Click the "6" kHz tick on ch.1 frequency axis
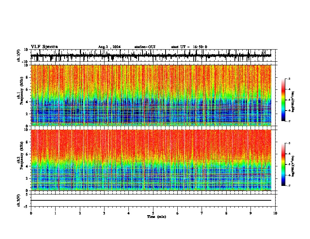 coord(27,89)
